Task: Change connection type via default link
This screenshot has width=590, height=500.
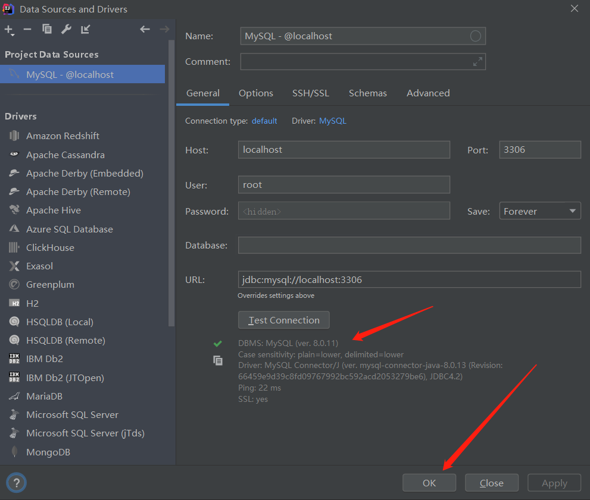Action: (264, 121)
